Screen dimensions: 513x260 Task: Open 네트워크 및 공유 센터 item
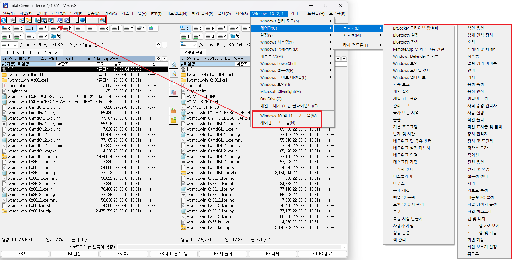coord(412,141)
